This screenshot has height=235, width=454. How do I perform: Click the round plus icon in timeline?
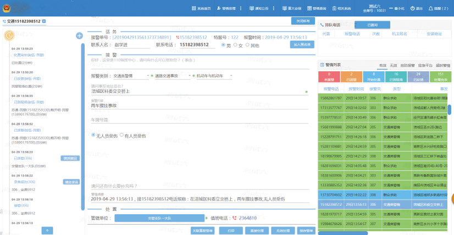(79, 36)
